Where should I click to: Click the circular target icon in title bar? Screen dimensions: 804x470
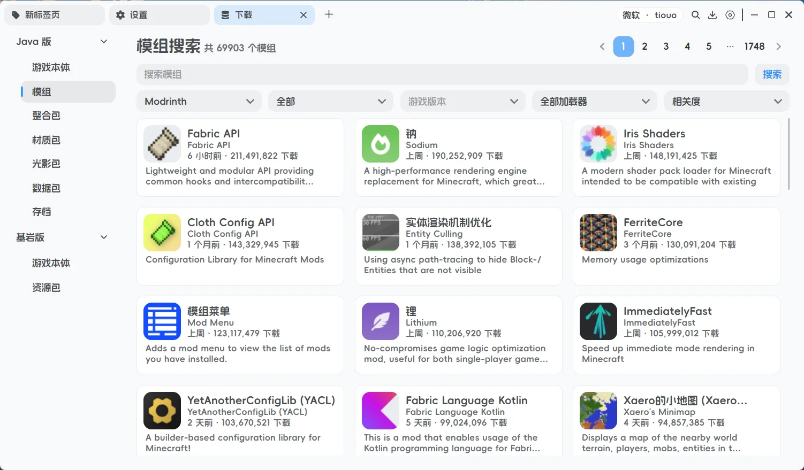point(730,15)
